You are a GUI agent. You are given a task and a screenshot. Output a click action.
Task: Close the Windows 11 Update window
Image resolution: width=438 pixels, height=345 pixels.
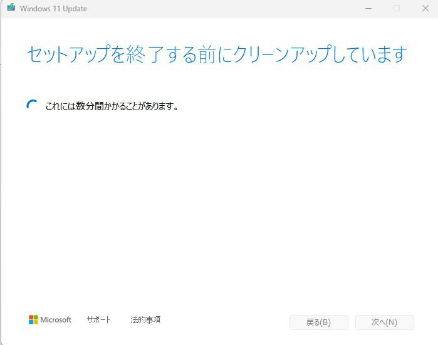pyautogui.click(x=425, y=8)
